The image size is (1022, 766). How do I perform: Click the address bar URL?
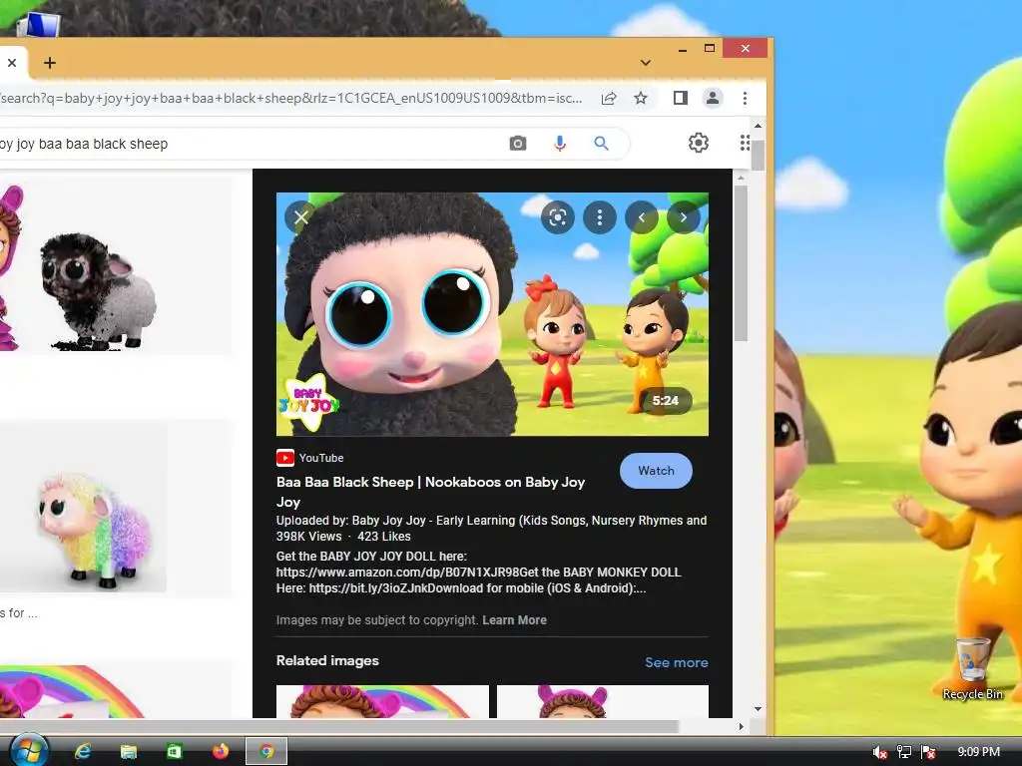click(x=291, y=99)
